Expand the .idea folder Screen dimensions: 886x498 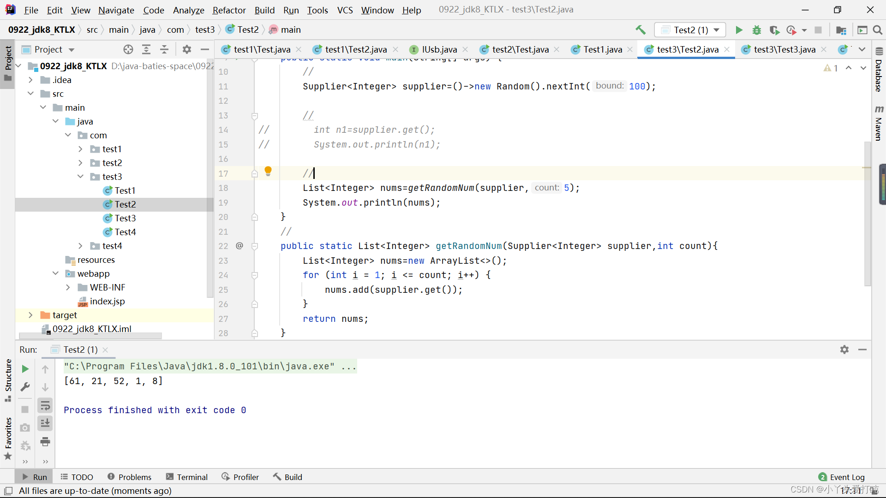pos(30,80)
